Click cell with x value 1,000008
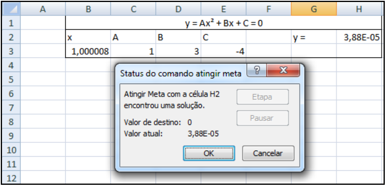The width and height of the screenshot is (386, 186). pyautogui.click(x=88, y=51)
